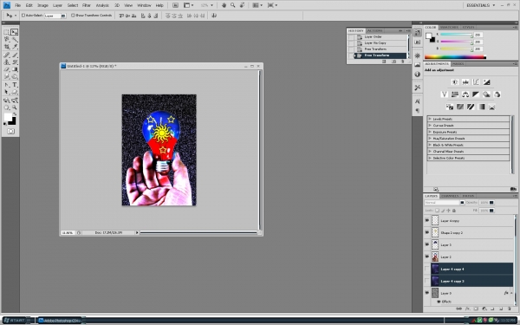The height and width of the screenshot is (325, 520).
Task: Select the Eyedropper tool
Action: [14, 47]
